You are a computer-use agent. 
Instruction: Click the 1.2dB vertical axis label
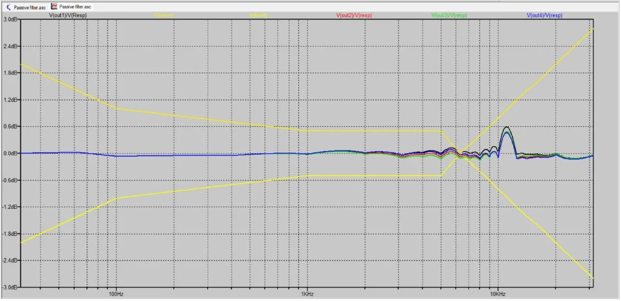10,101
